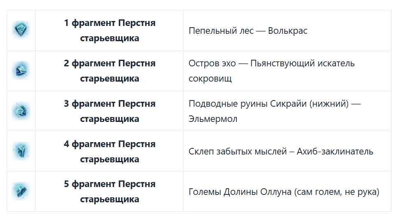Click "Подводные руины Сикрайи (нижний)" text
Viewport: 397px width, 220px height.
click(269, 103)
